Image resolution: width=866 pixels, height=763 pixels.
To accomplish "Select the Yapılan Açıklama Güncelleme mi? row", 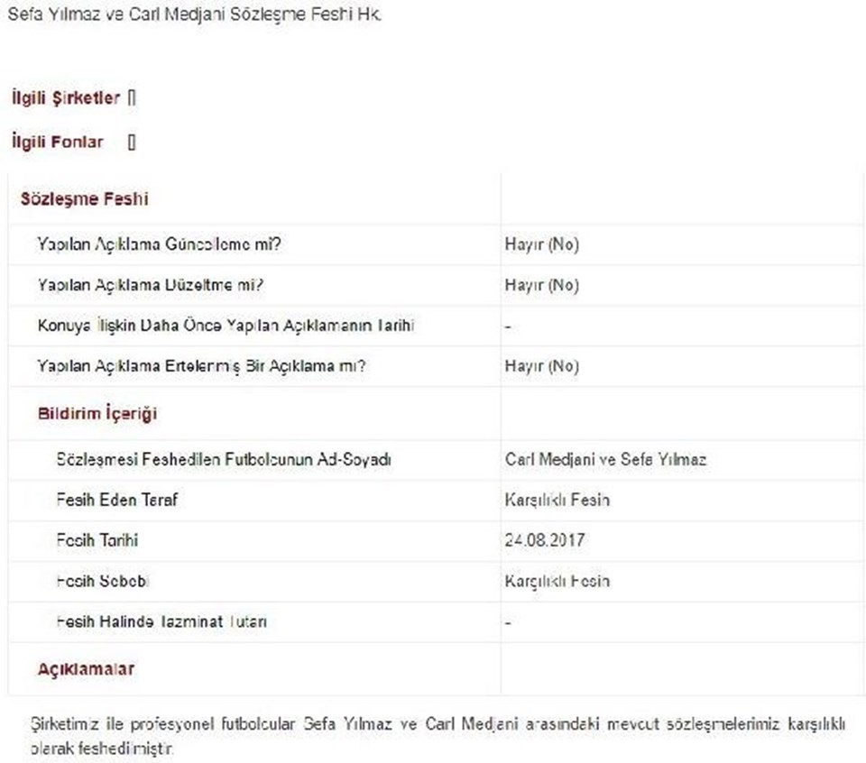I will tap(437, 244).
